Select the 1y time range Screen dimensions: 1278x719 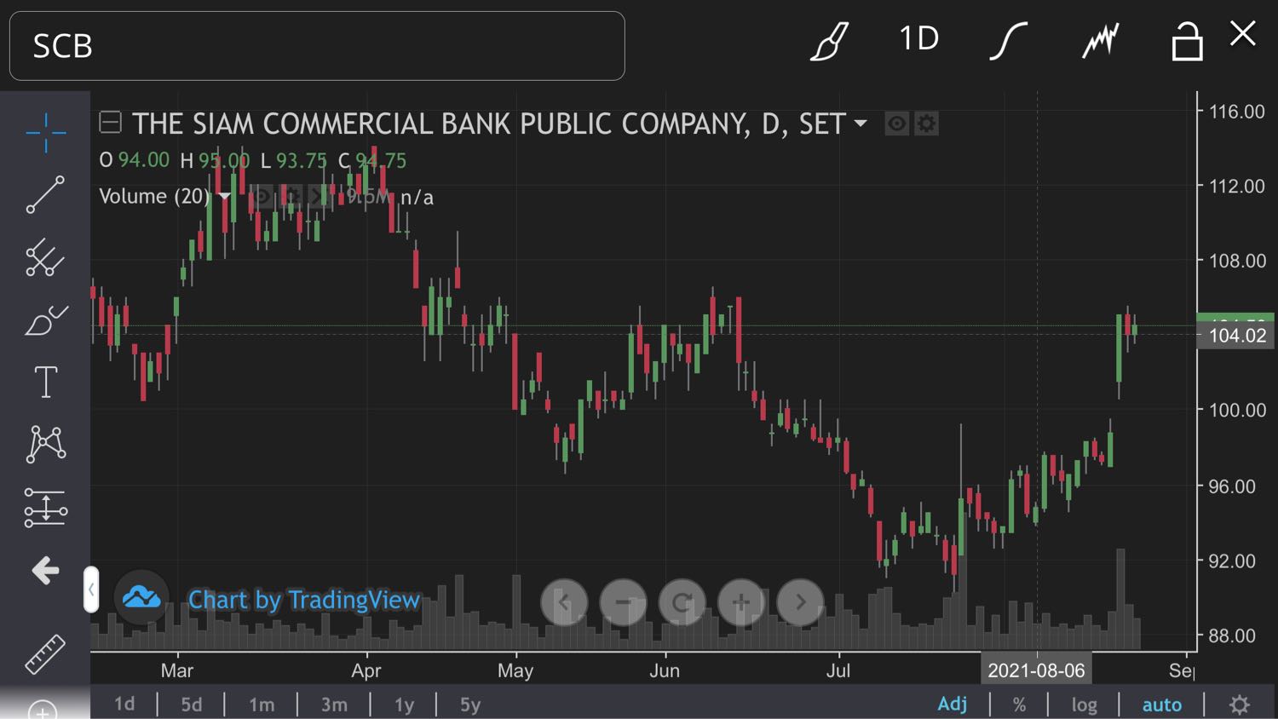[404, 705]
